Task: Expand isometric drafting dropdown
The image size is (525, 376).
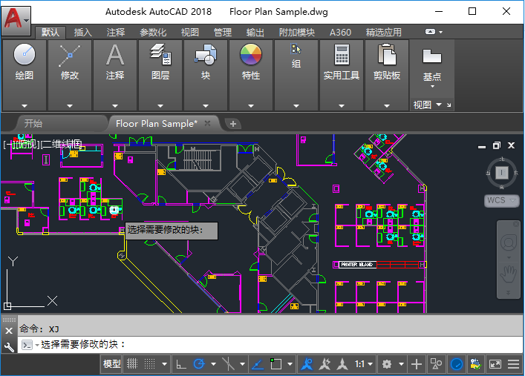Action: 242,364
